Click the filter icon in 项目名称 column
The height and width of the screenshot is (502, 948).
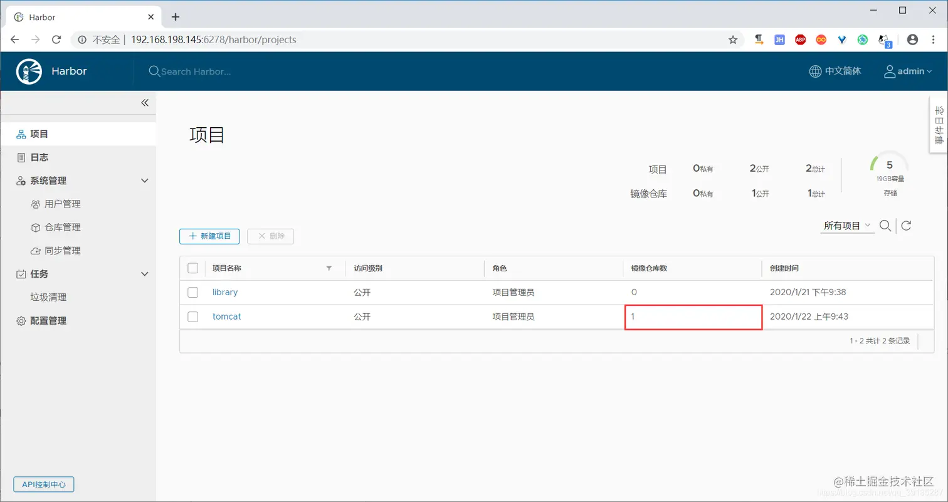click(329, 268)
